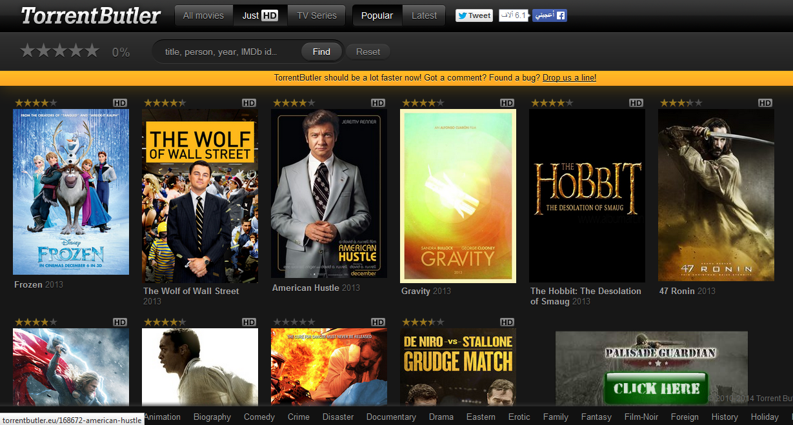Image resolution: width=793 pixels, height=425 pixels.
Task: Select the Drama genre
Action: 441,417
